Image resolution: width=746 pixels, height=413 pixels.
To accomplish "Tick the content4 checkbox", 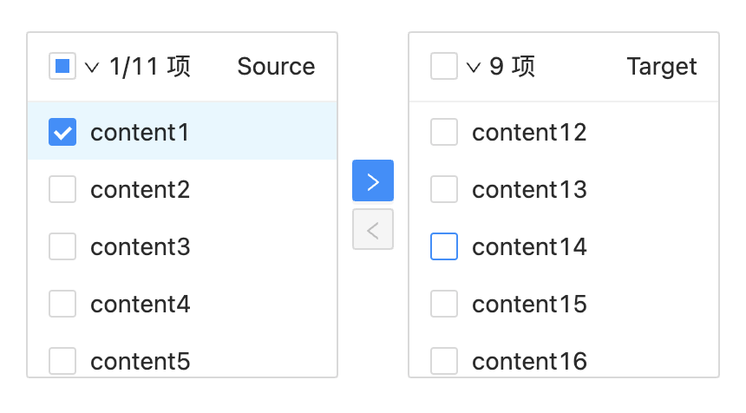I will click(x=62, y=304).
